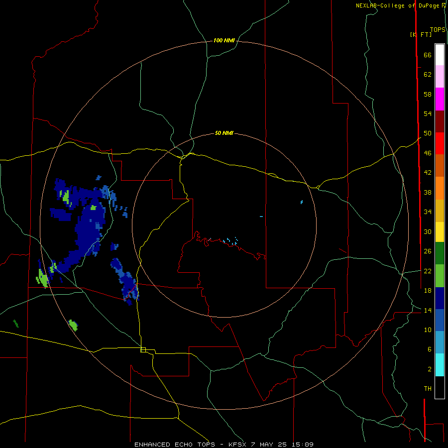Click the cyan speckle echoes near radar center
Image resolution: width=448 pixels, height=448 pixels.
tap(230, 241)
